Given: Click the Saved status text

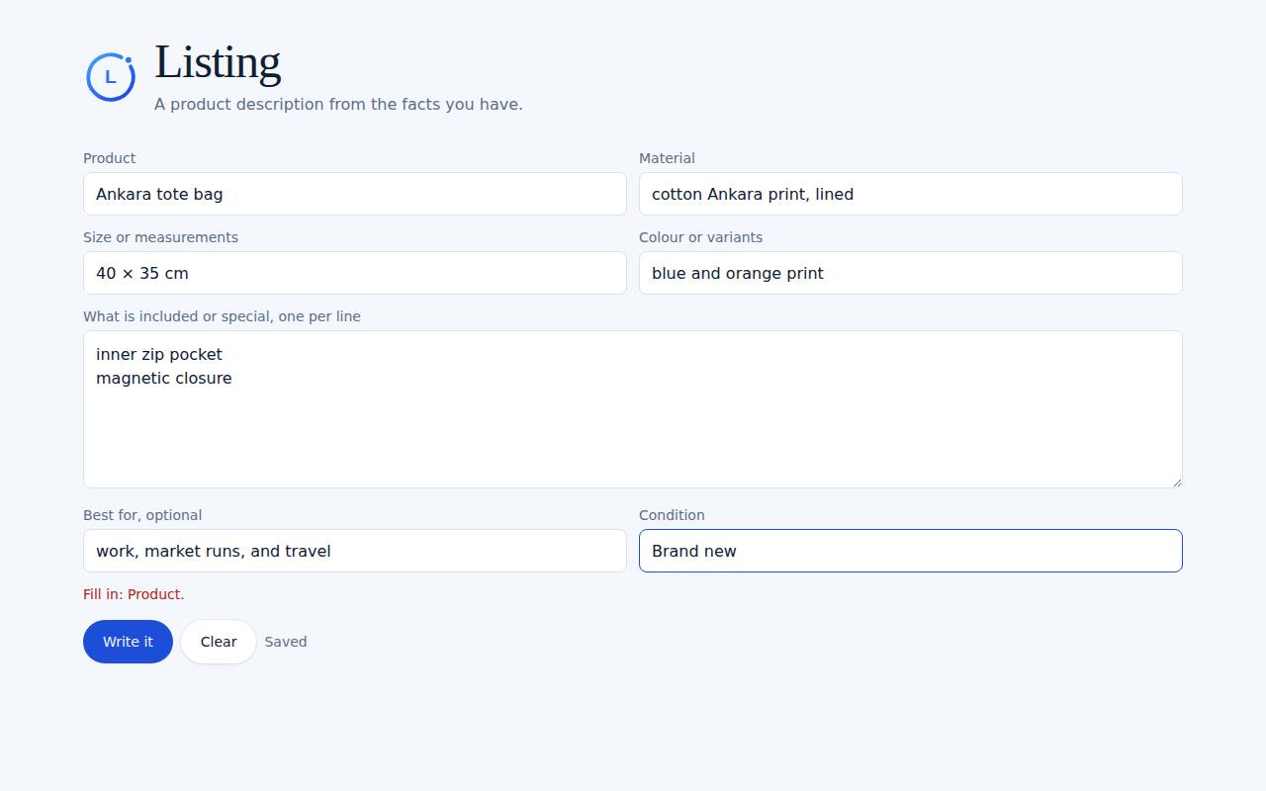Looking at the screenshot, I should pos(286,642).
